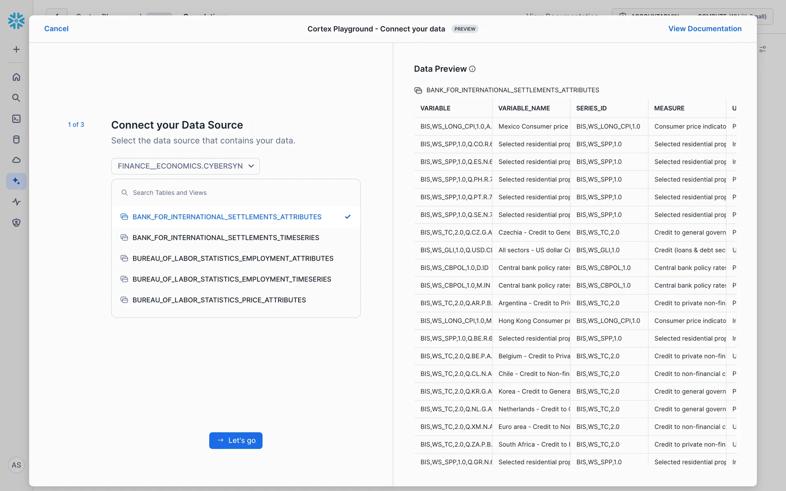Open the Worksheets terminal icon in sidebar
The image size is (786, 491).
tap(16, 119)
